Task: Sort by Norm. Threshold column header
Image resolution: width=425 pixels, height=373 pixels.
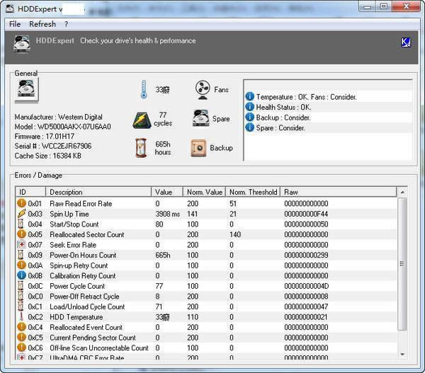Action: click(x=253, y=192)
